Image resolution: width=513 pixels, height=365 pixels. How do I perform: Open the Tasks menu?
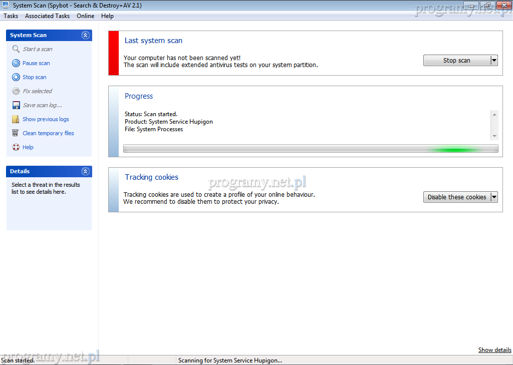pyautogui.click(x=11, y=16)
